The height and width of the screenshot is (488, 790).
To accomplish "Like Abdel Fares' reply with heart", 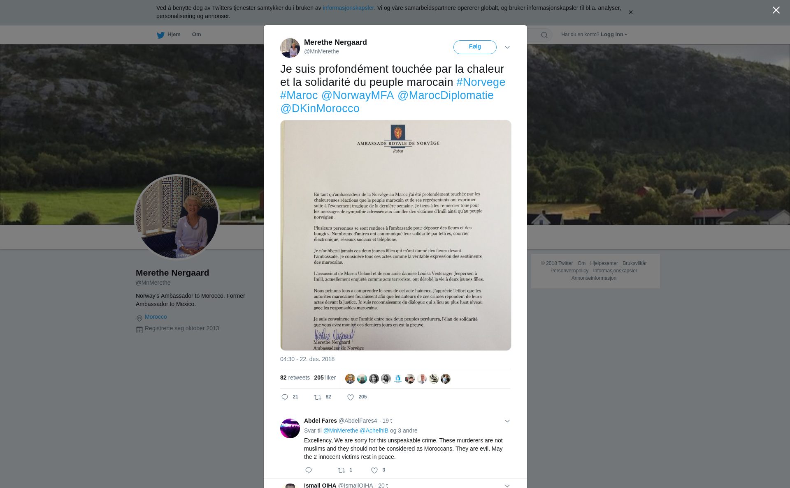I will [x=374, y=470].
